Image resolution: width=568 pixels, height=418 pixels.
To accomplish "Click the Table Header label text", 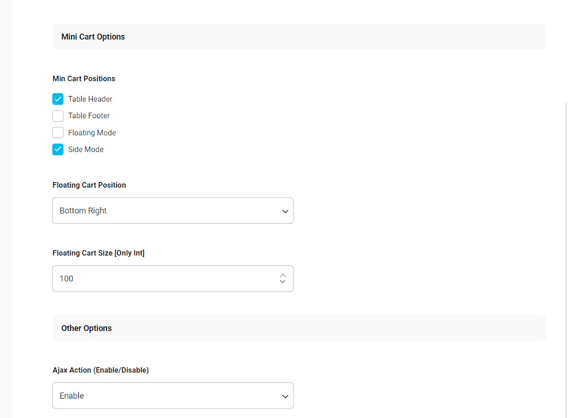I will click(x=90, y=99).
